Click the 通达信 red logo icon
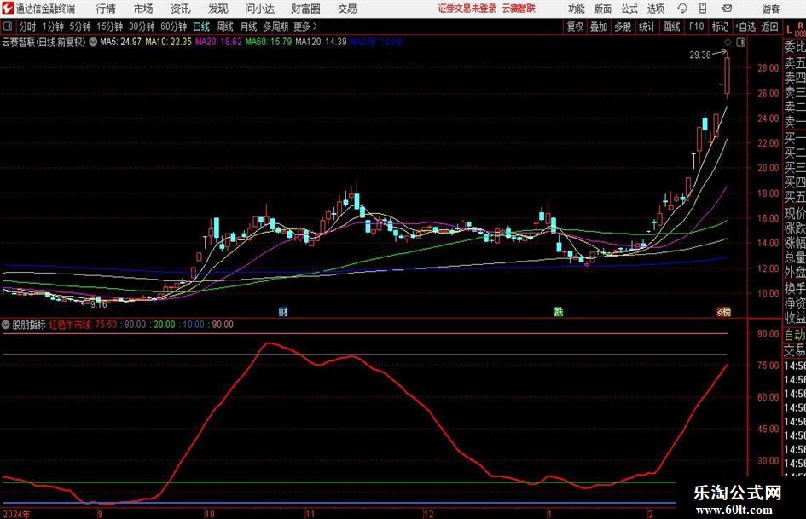Image resolution: width=806 pixels, height=519 pixels. (7, 9)
